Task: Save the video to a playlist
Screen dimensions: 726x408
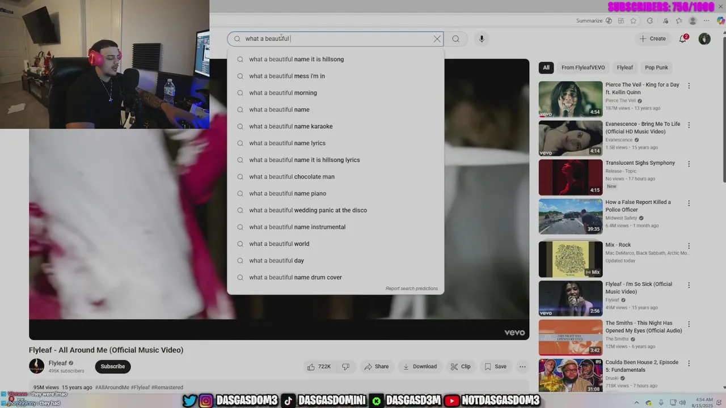Action: (495, 367)
